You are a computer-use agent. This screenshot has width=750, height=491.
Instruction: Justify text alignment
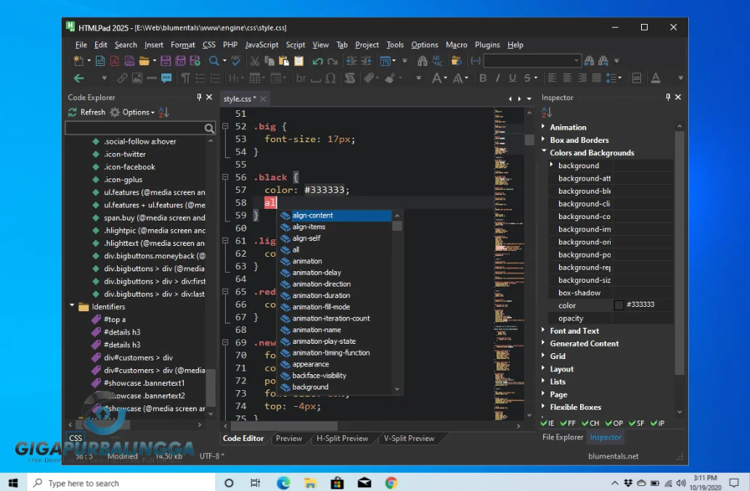pyautogui.click(x=597, y=78)
